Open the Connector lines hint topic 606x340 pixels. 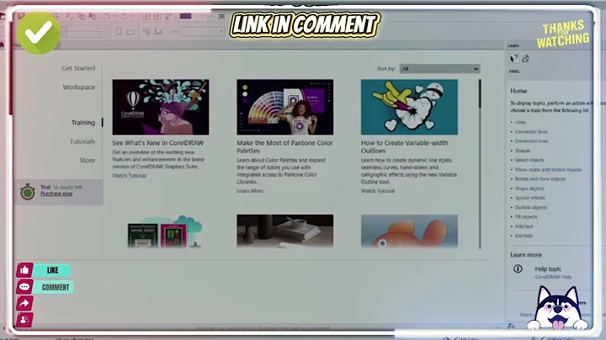click(x=531, y=132)
